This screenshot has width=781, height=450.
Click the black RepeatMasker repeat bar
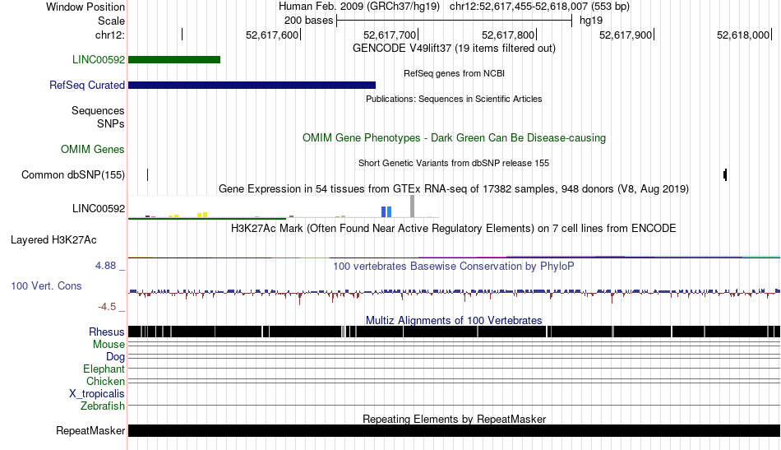click(455, 430)
